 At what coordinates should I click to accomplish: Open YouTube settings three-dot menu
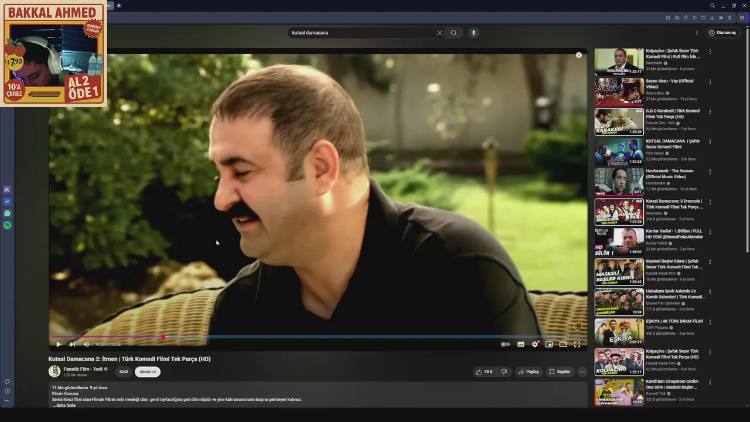pos(697,33)
